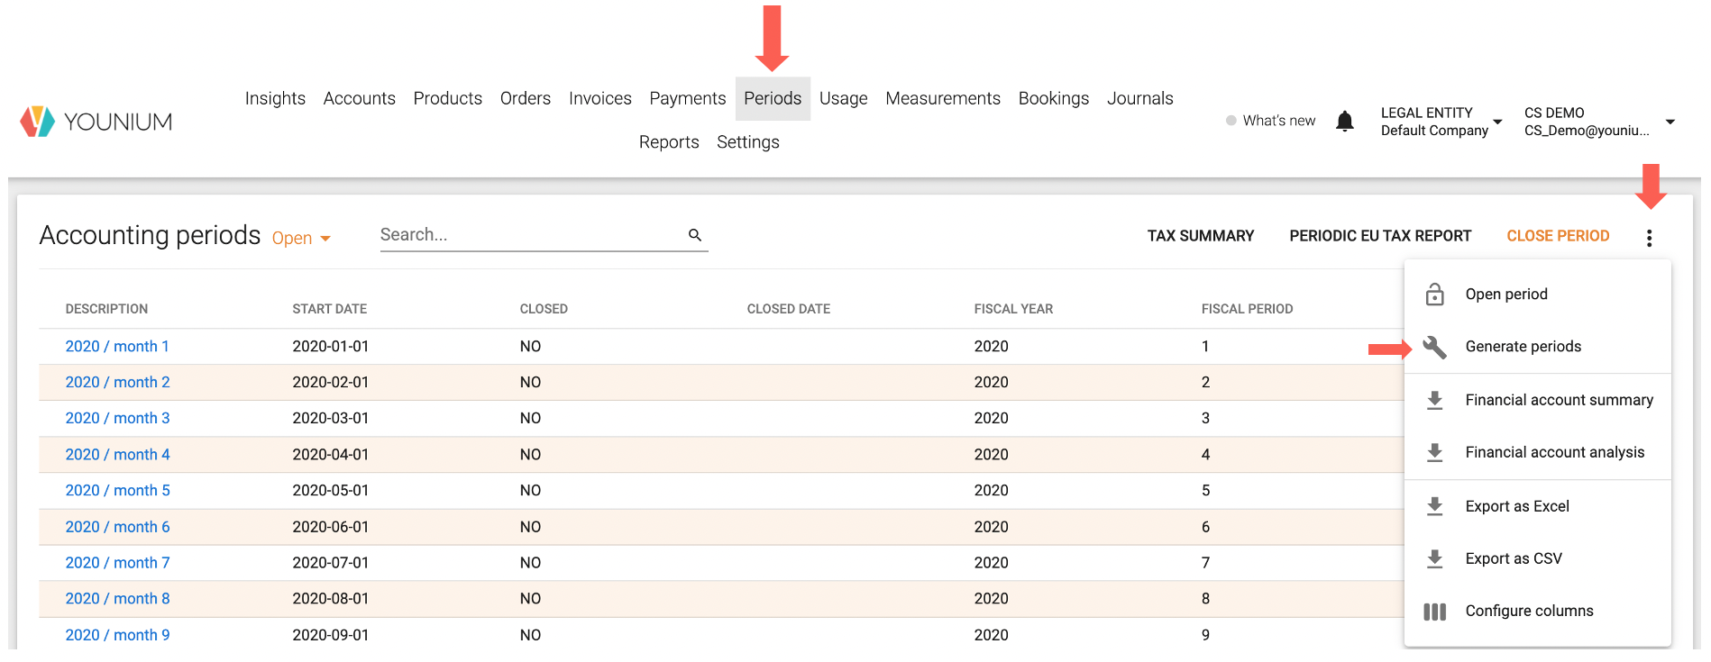Sort by the FISCAL YEAR column header

1013,309
